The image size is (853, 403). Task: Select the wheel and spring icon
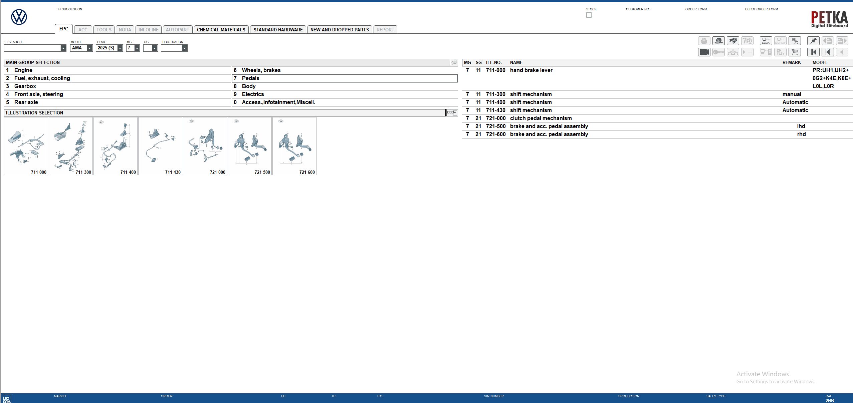pos(719,41)
